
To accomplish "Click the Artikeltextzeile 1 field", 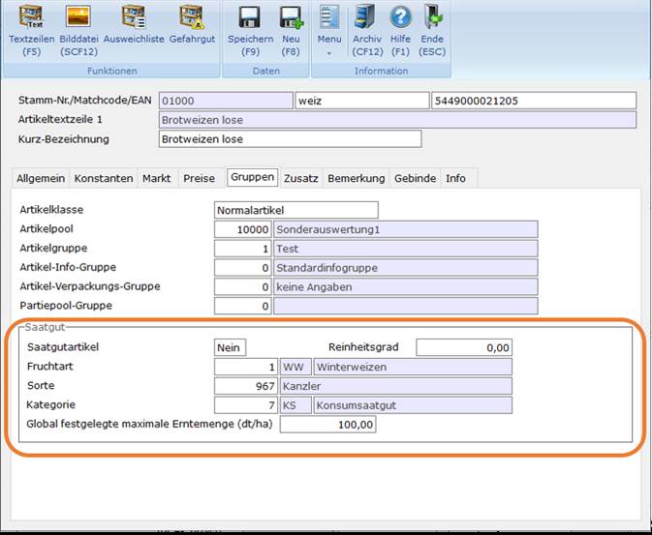I will [x=397, y=120].
